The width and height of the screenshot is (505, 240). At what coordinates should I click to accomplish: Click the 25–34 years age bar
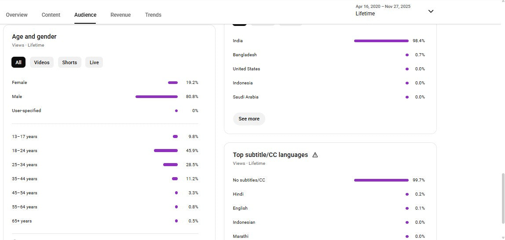click(x=170, y=165)
